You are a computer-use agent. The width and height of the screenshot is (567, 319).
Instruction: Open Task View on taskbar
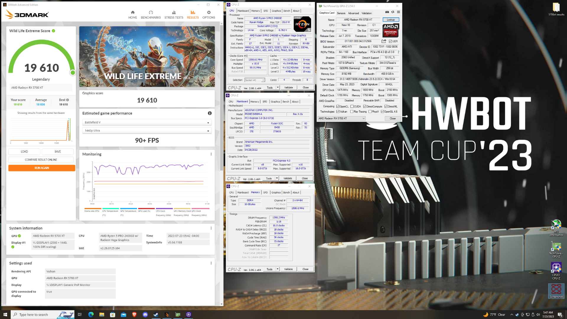click(x=80, y=315)
